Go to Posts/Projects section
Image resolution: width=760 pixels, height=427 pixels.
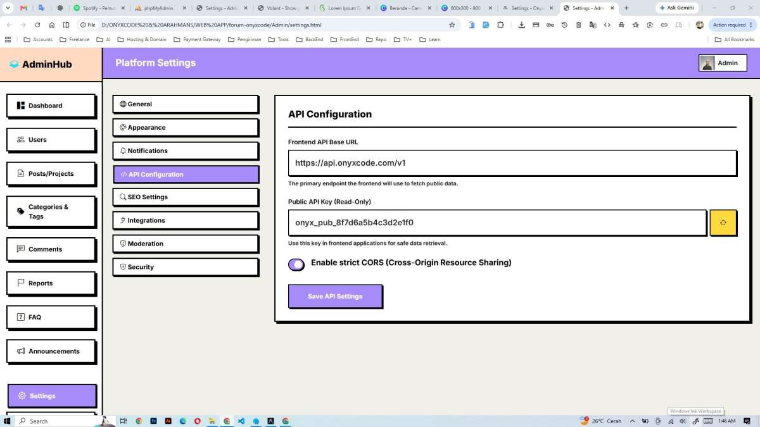(x=51, y=173)
